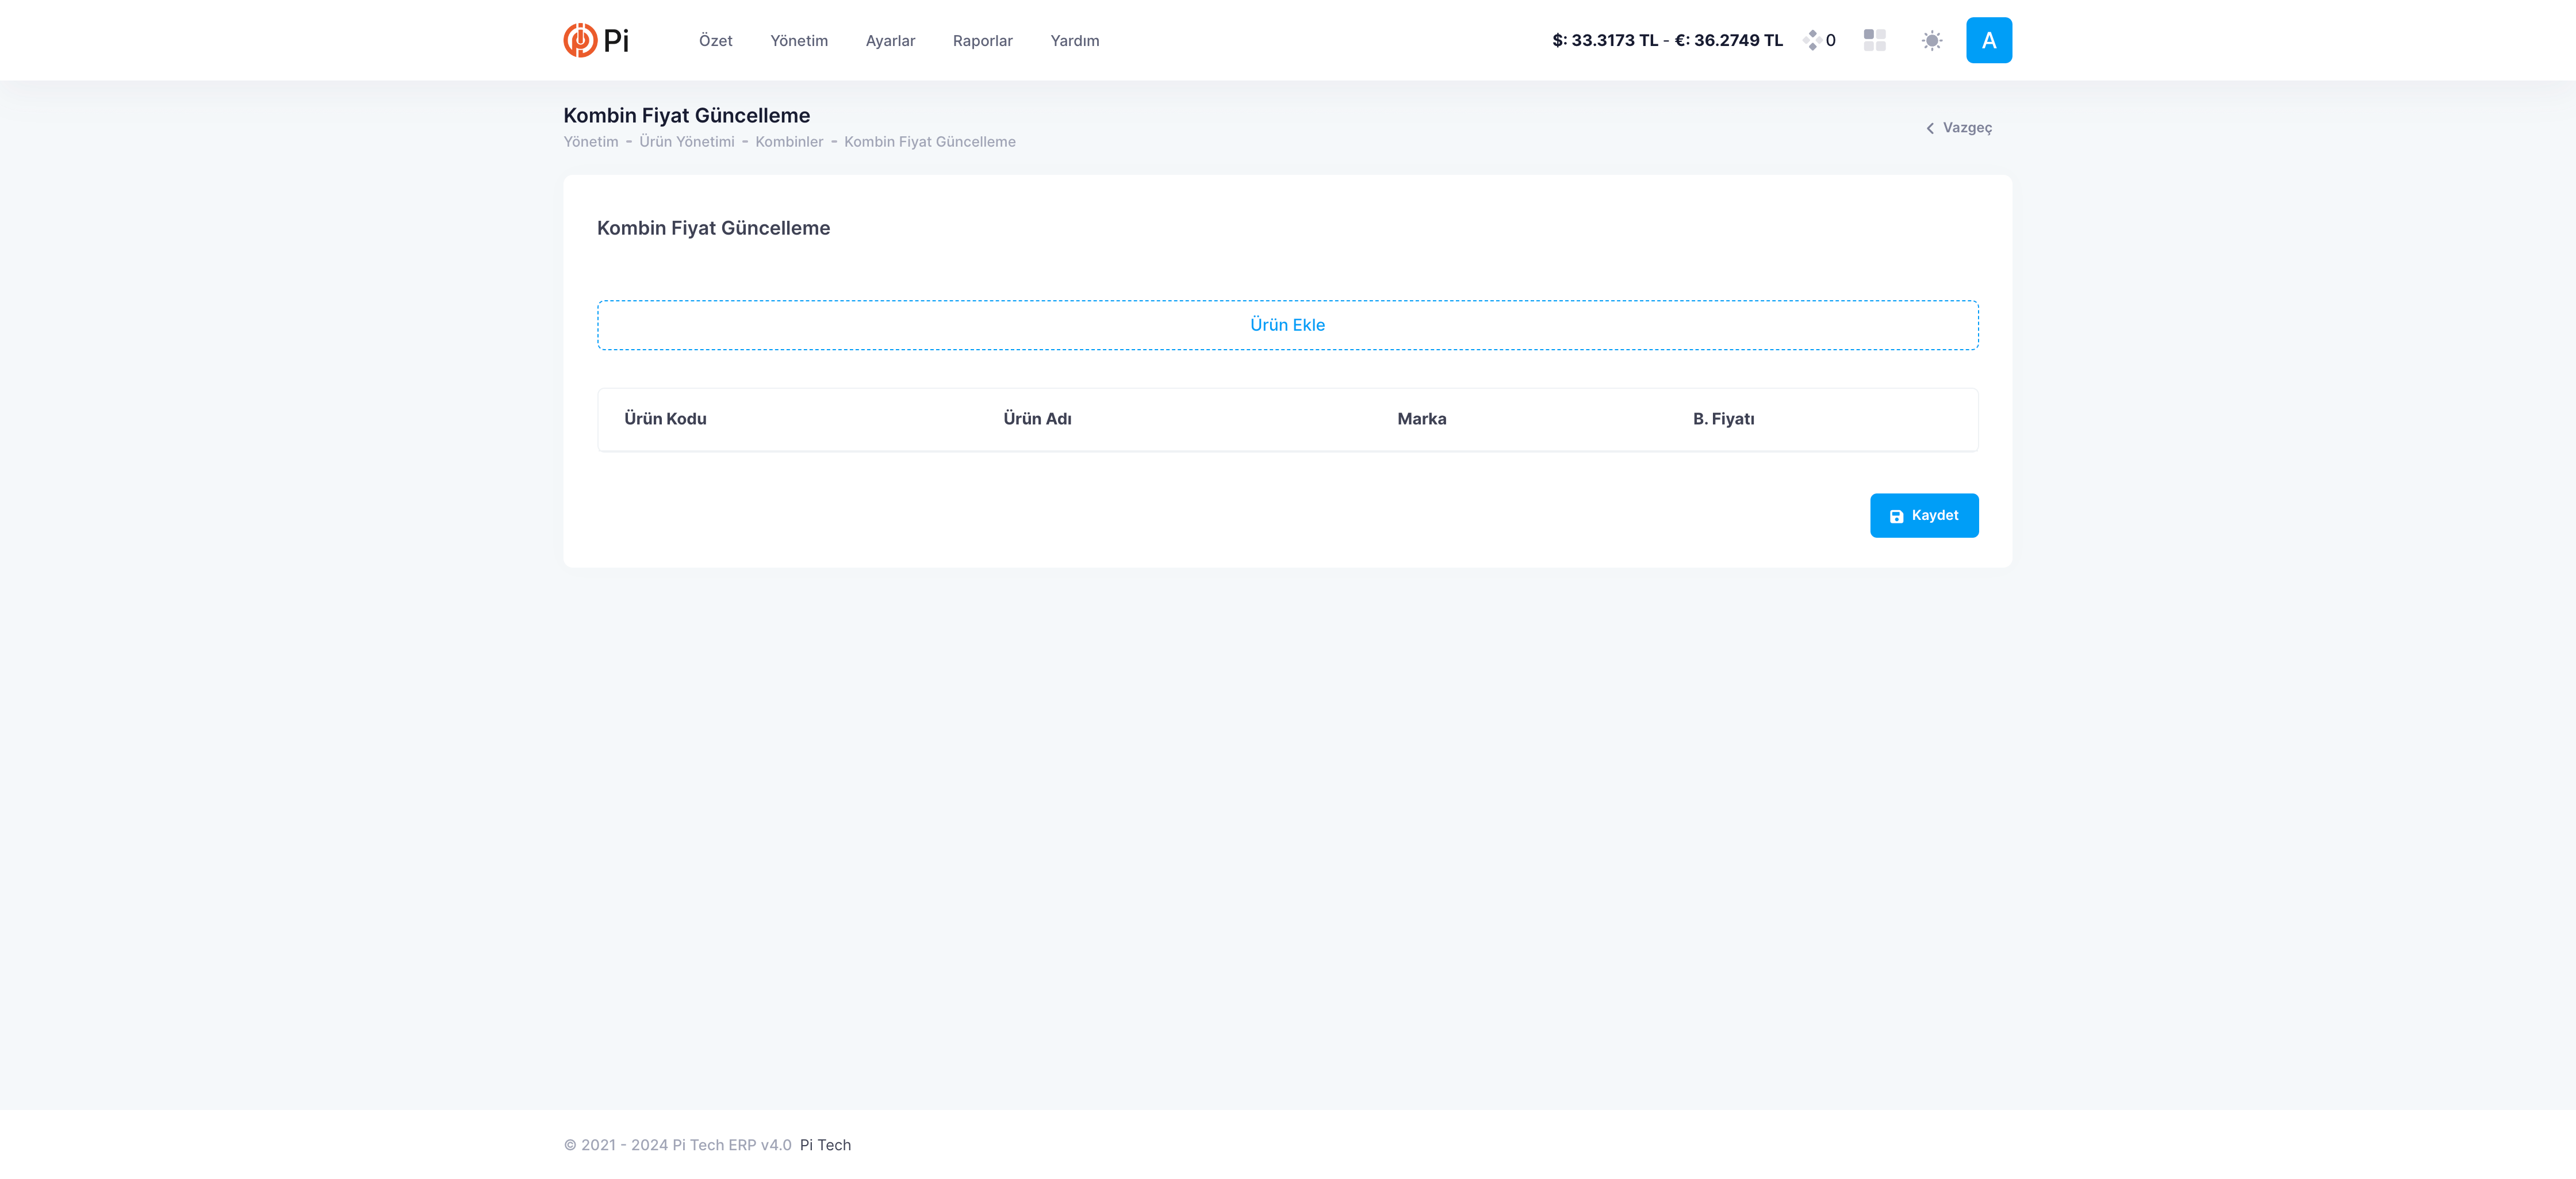Click the notification counter icon showing 0
The image size is (2576, 1179).
[1813, 40]
